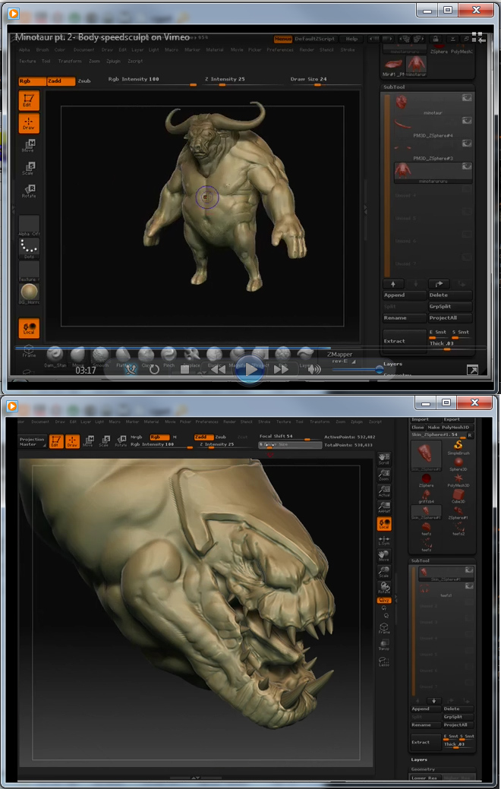
Task: Toggle the xyz rotation button in the creature-head window
Action: coord(384,601)
